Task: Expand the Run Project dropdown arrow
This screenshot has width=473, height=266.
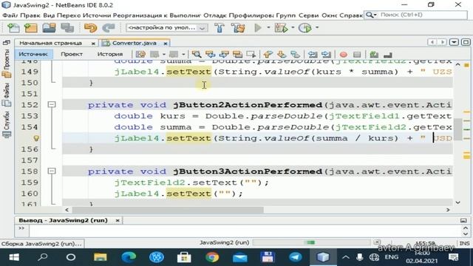Action: (268, 28)
